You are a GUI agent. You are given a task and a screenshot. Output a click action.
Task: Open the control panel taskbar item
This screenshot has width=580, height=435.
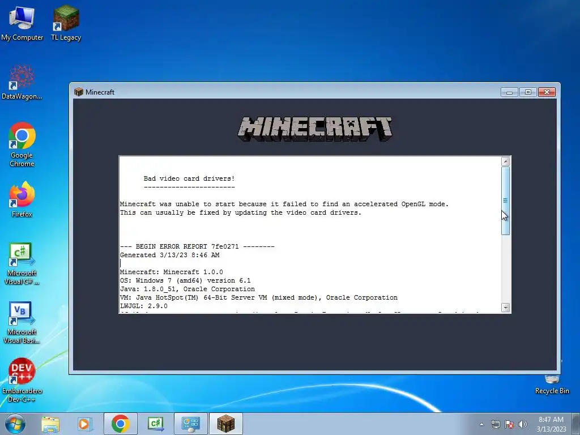pos(190,424)
